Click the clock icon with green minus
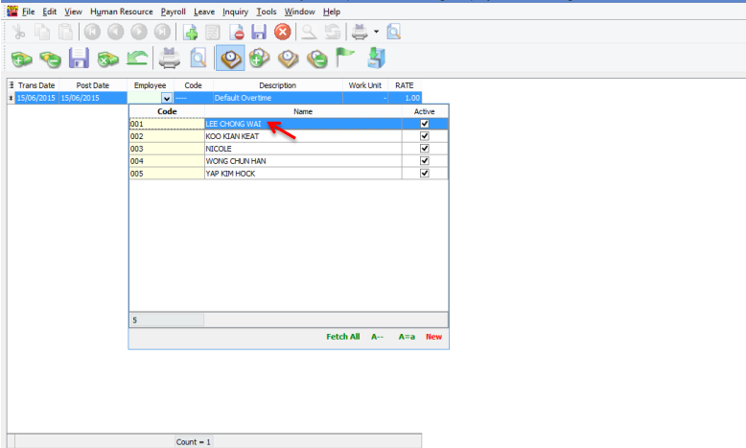This screenshot has width=746, height=448. click(x=317, y=59)
